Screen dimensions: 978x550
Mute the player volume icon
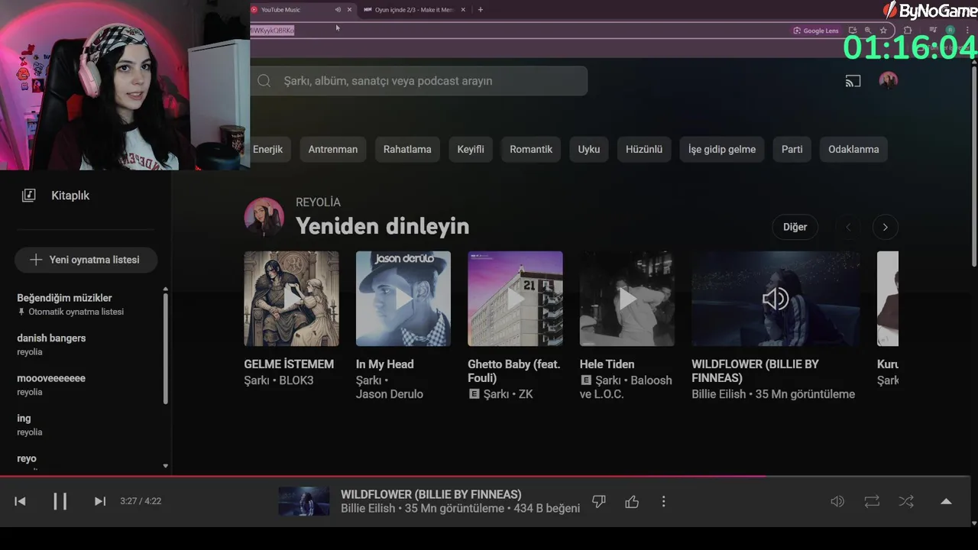point(837,502)
